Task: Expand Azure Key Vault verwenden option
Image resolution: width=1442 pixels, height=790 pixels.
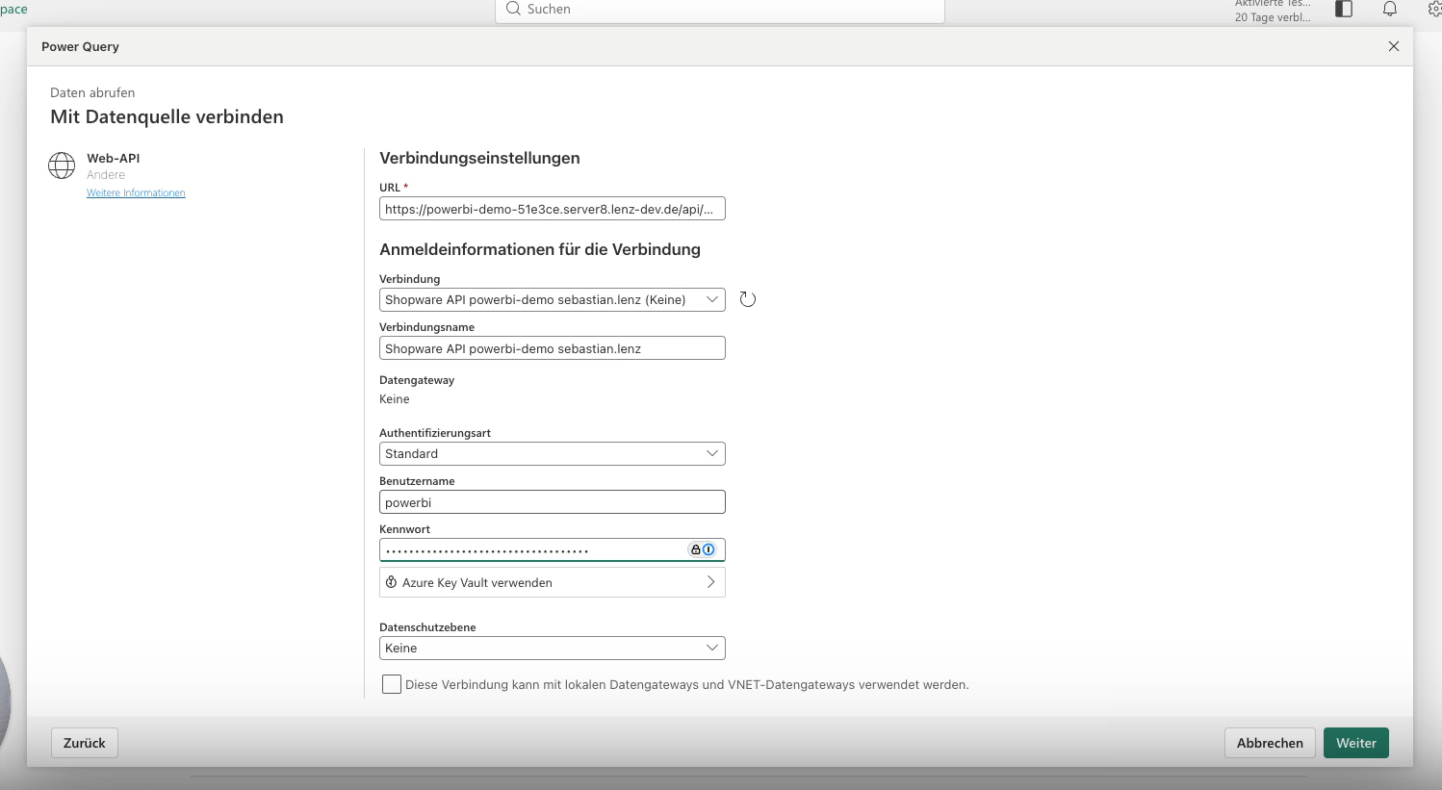Action: pyautogui.click(x=552, y=582)
